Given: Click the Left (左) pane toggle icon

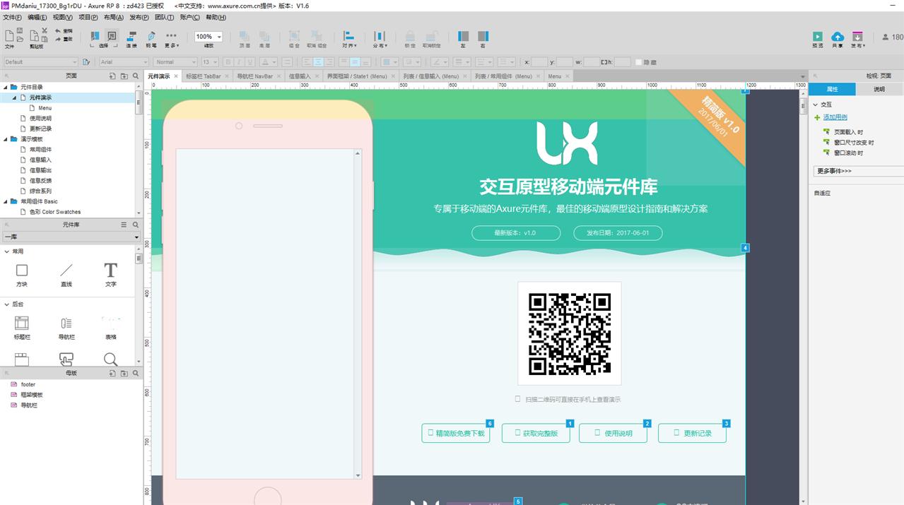Looking at the screenshot, I should 464,37.
